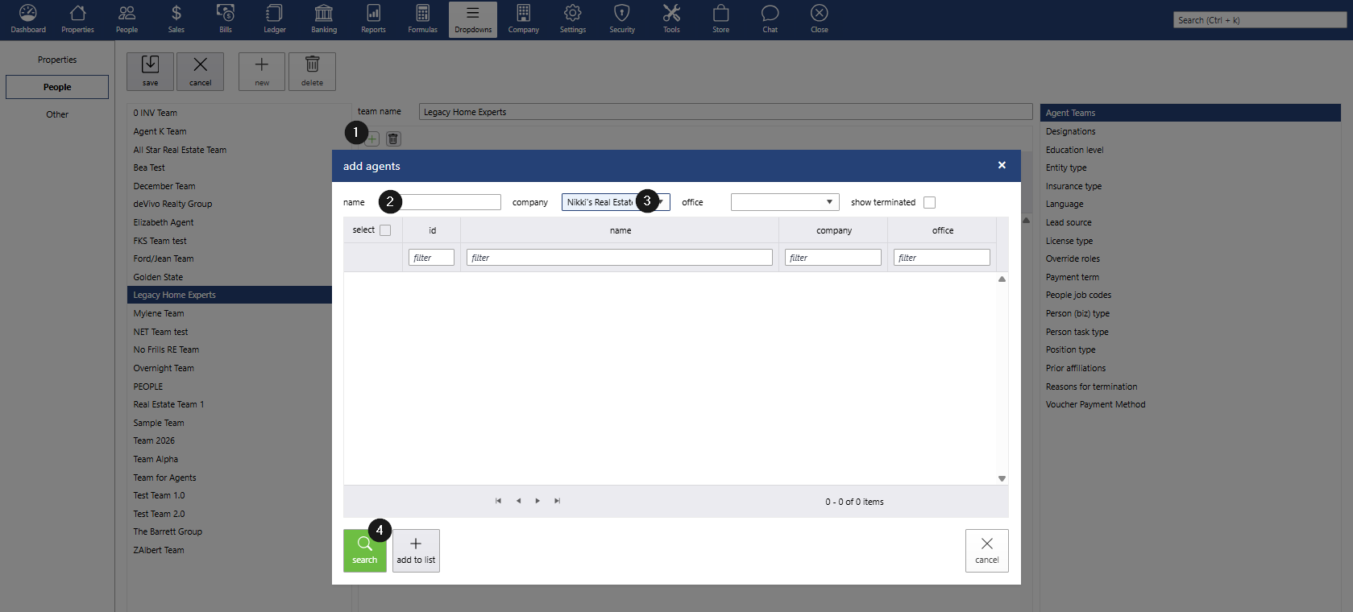This screenshot has width=1353, height=612.
Task: Click the cancel button in add agents dialog
Action: (986, 551)
